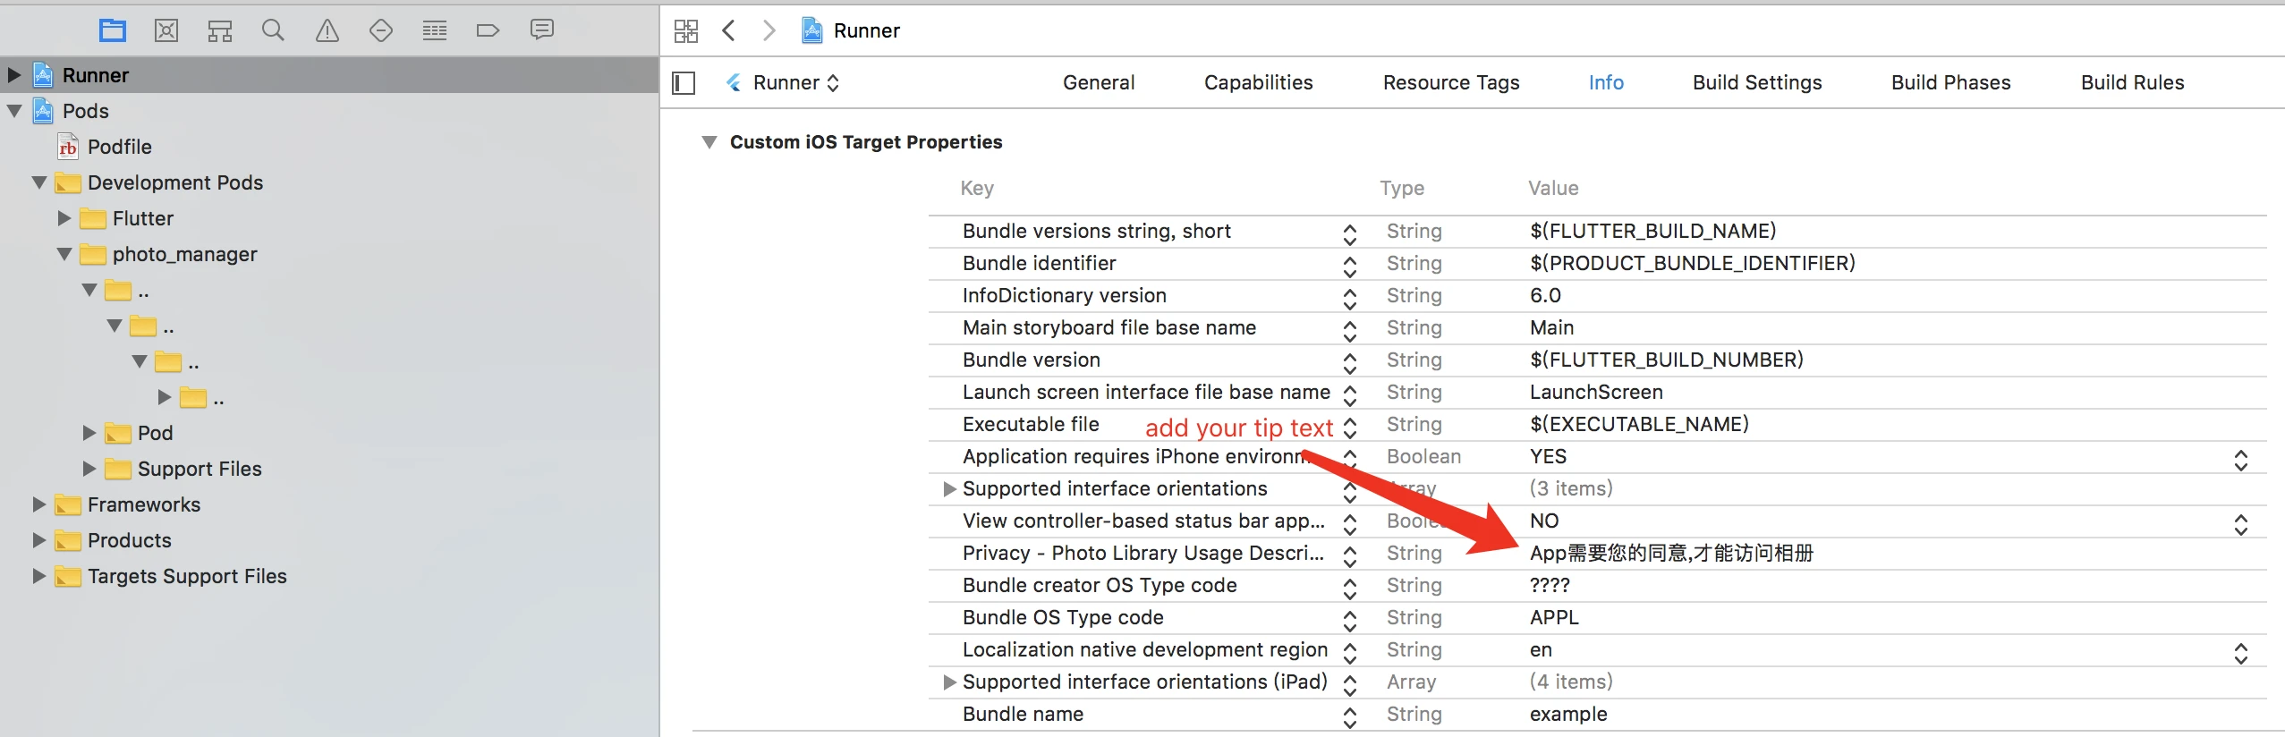The height and width of the screenshot is (737, 2285).
Task: Open the Report navigator speech bubble icon
Action: (x=542, y=30)
